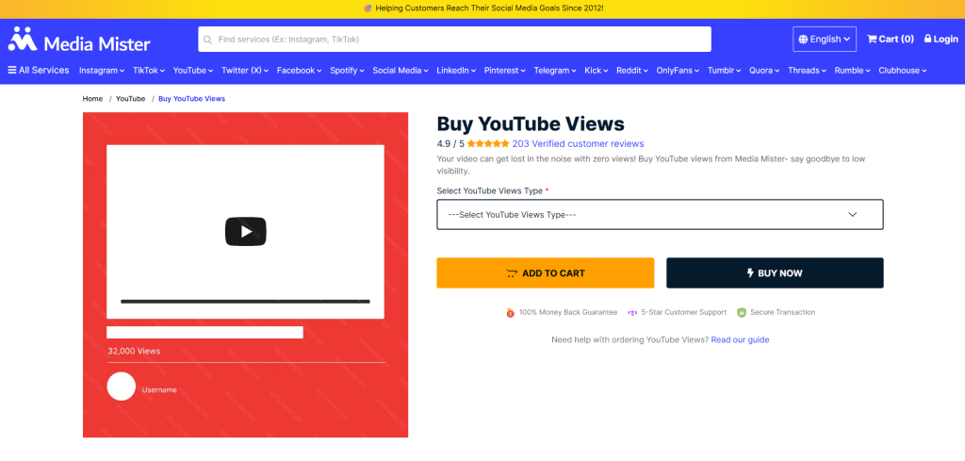Click the YouTube play button on the video mockup
This screenshot has width=965, height=461.
click(246, 231)
